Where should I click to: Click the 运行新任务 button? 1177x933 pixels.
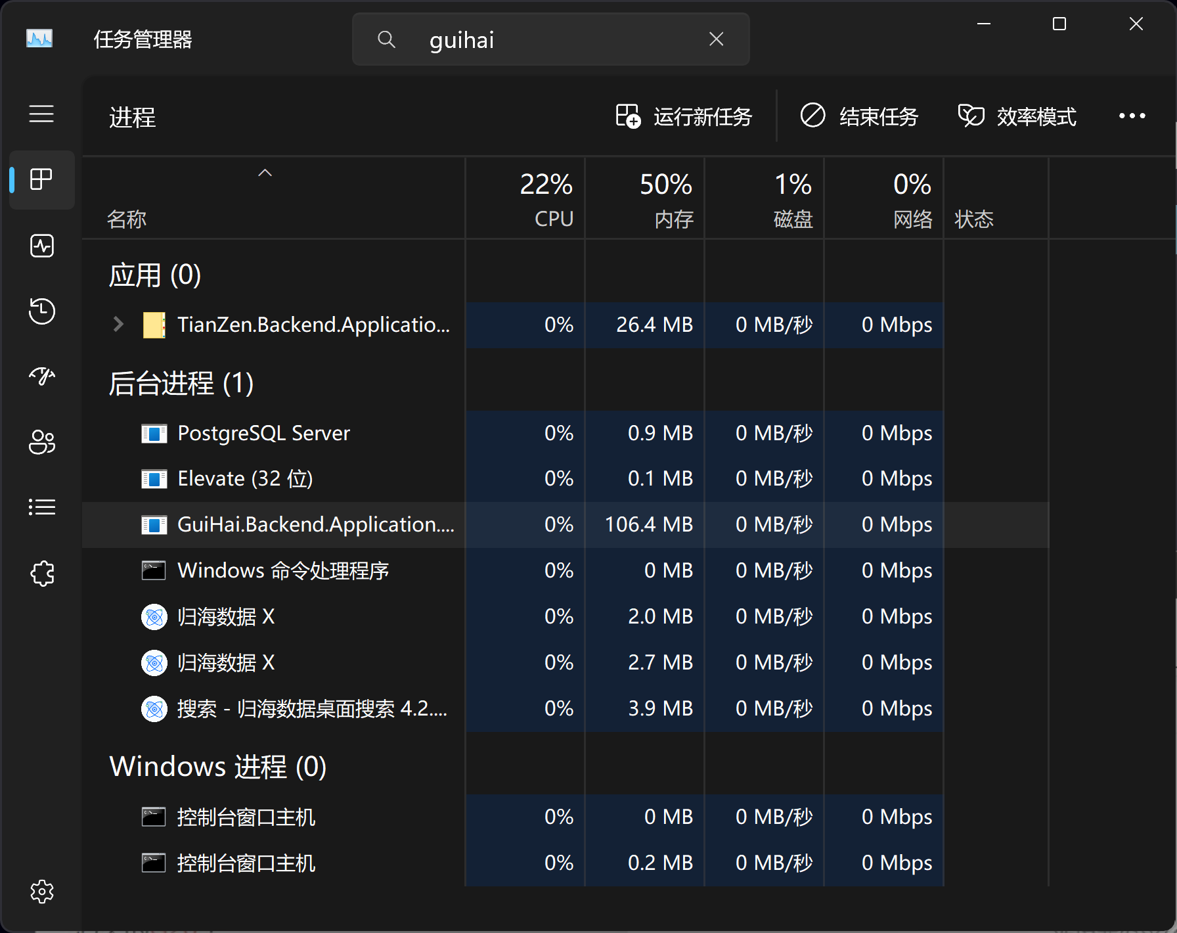point(684,116)
